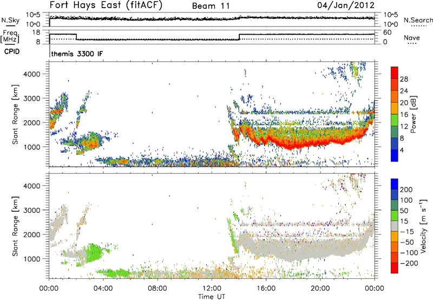The height and width of the screenshot is (300, 433).
Task: Click the '16' label on power colorbar
Action: [x=404, y=115]
